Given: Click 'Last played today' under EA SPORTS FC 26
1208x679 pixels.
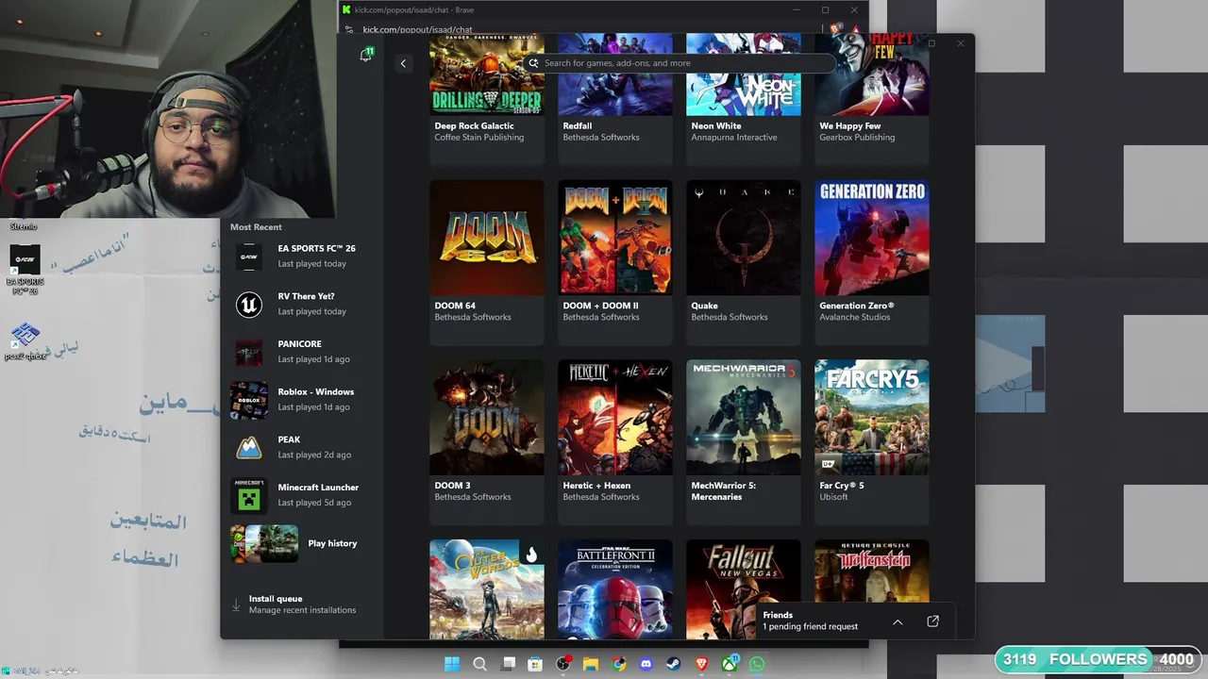Looking at the screenshot, I should click(312, 264).
